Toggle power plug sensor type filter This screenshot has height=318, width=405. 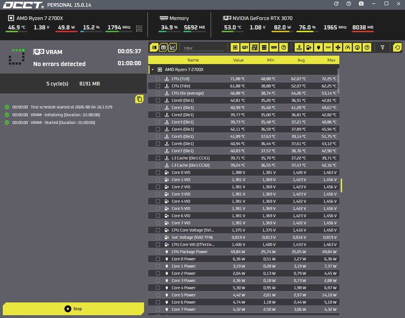318,47
